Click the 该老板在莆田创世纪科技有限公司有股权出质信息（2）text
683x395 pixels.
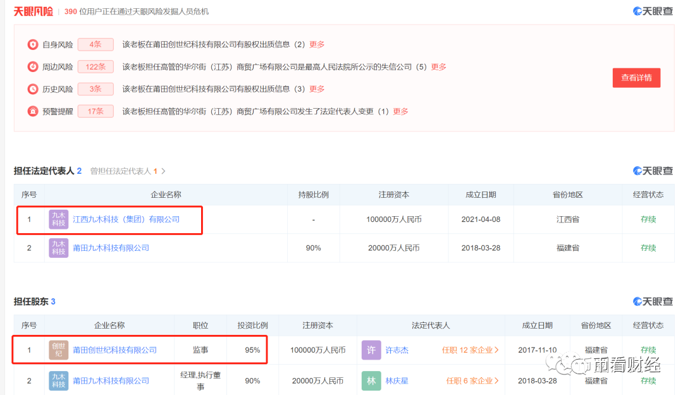pyautogui.click(x=214, y=44)
